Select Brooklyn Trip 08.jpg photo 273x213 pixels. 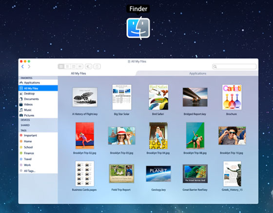point(195,135)
